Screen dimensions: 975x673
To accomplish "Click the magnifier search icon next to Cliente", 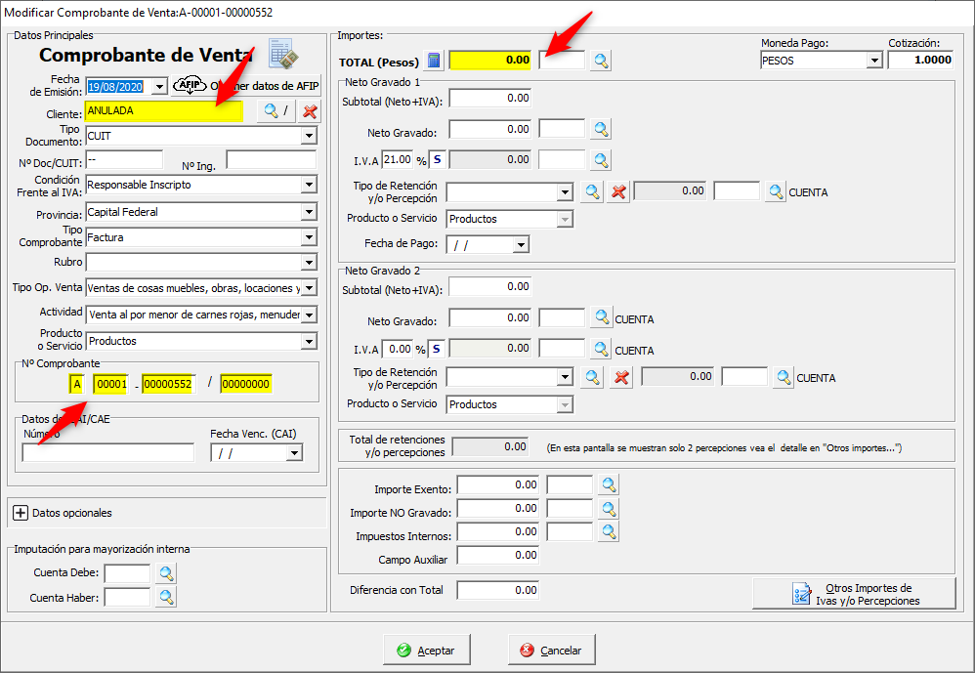I will [x=273, y=111].
